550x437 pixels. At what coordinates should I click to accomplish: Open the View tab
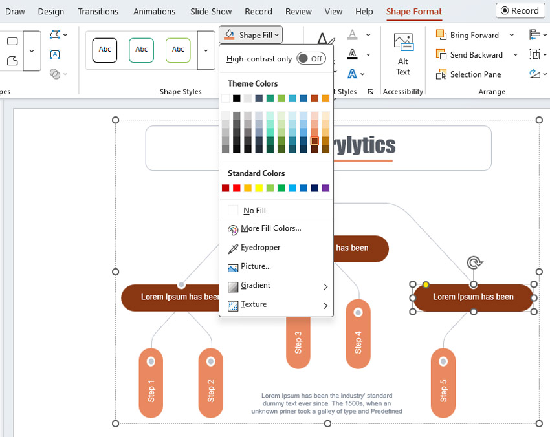[x=333, y=11]
